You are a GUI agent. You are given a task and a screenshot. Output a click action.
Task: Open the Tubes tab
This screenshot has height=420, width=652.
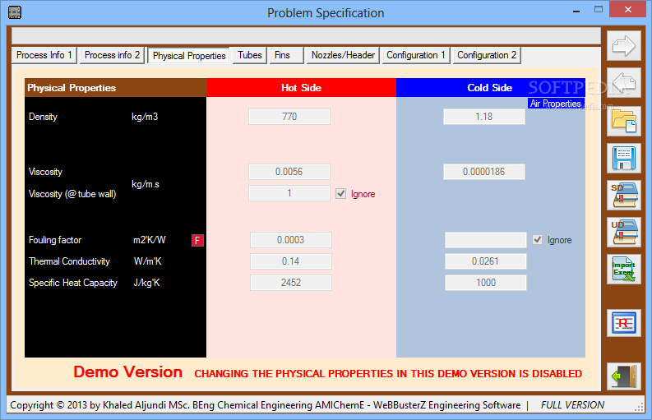point(249,55)
